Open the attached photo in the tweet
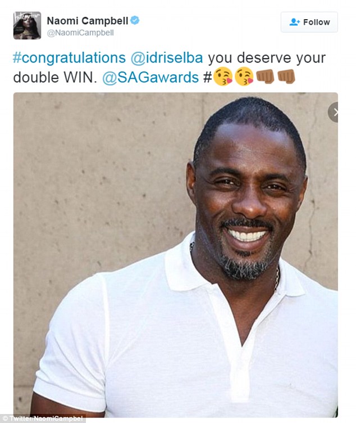 [x=176, y=255]
